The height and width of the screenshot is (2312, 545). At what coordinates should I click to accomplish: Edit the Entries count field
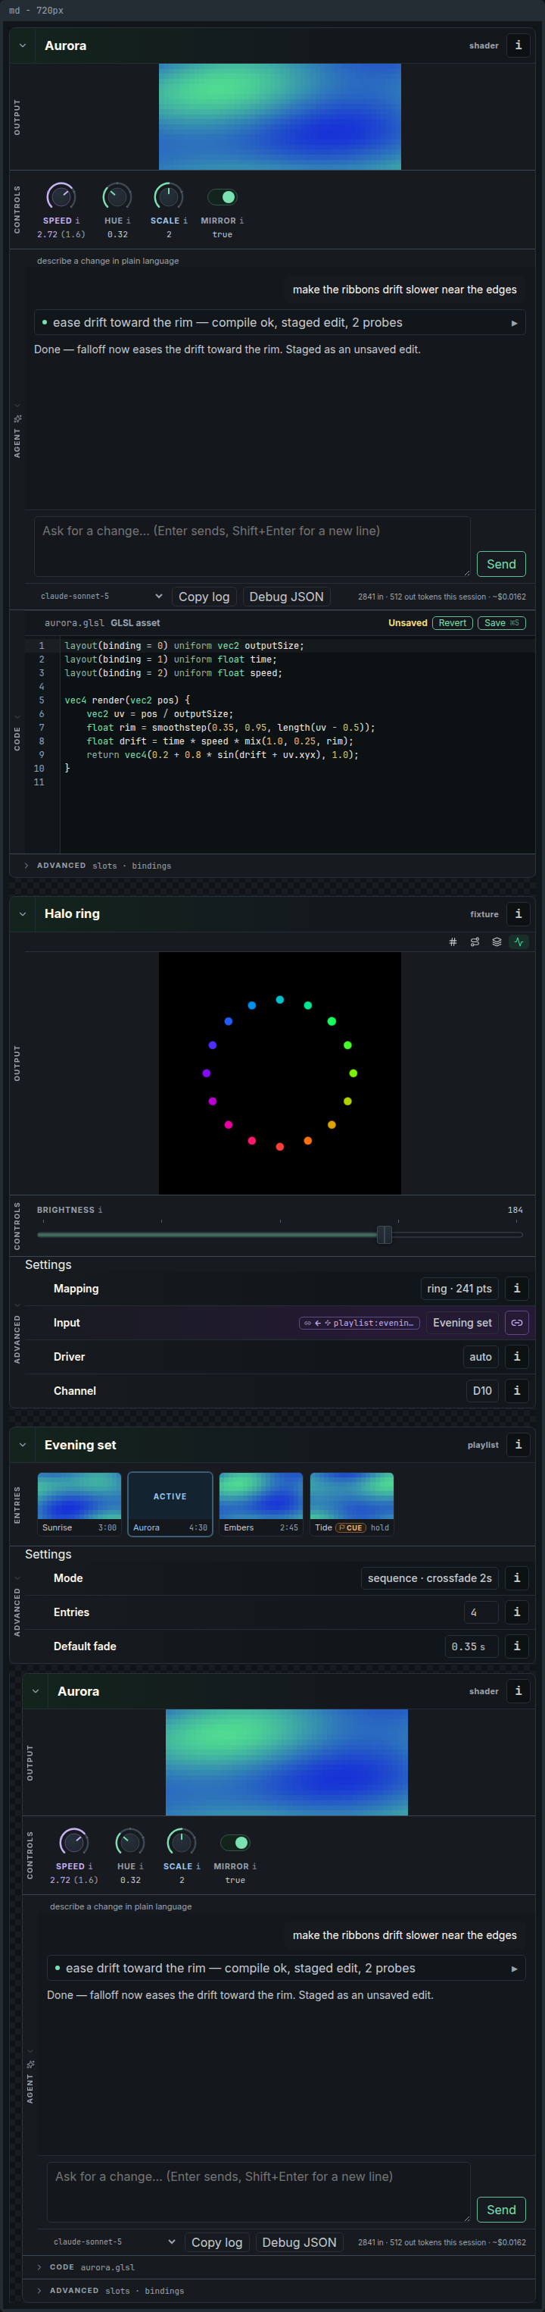coord(481,1612)
